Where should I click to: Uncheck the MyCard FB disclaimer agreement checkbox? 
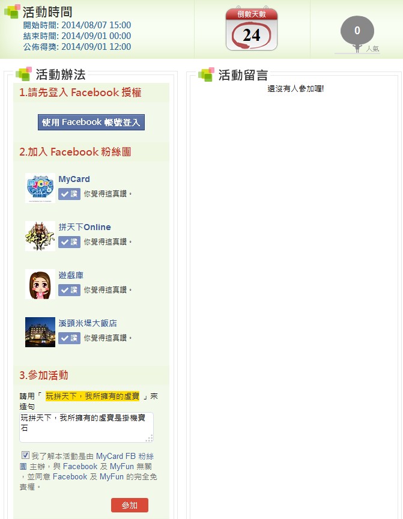[x=25, y=455]
